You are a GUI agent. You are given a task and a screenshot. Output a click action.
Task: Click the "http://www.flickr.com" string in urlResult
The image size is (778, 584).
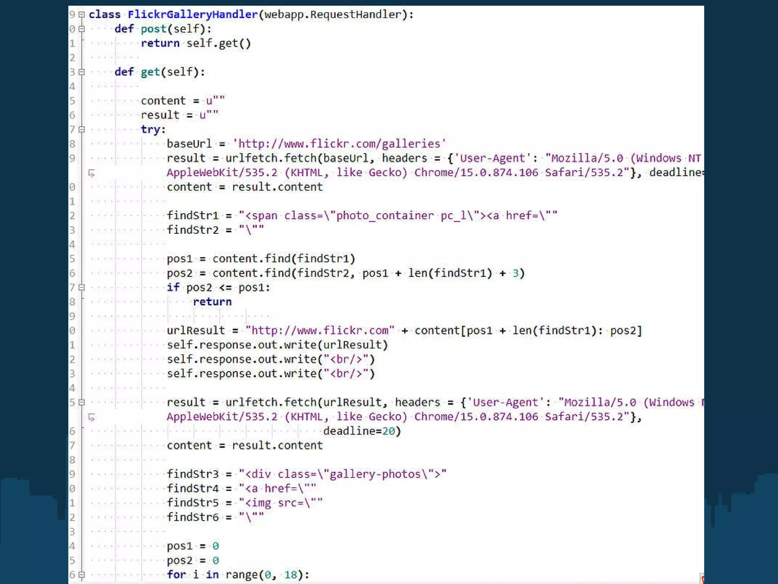click(320, 330)
